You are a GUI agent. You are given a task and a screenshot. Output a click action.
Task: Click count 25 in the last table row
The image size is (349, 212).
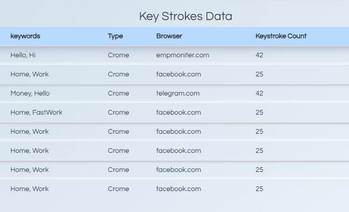click(x=259, y=189)
